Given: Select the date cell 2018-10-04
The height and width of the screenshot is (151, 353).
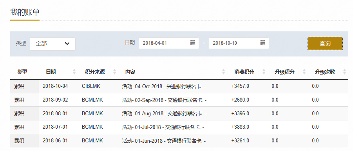Looking at the screenshot, I should tap(55, 86).
